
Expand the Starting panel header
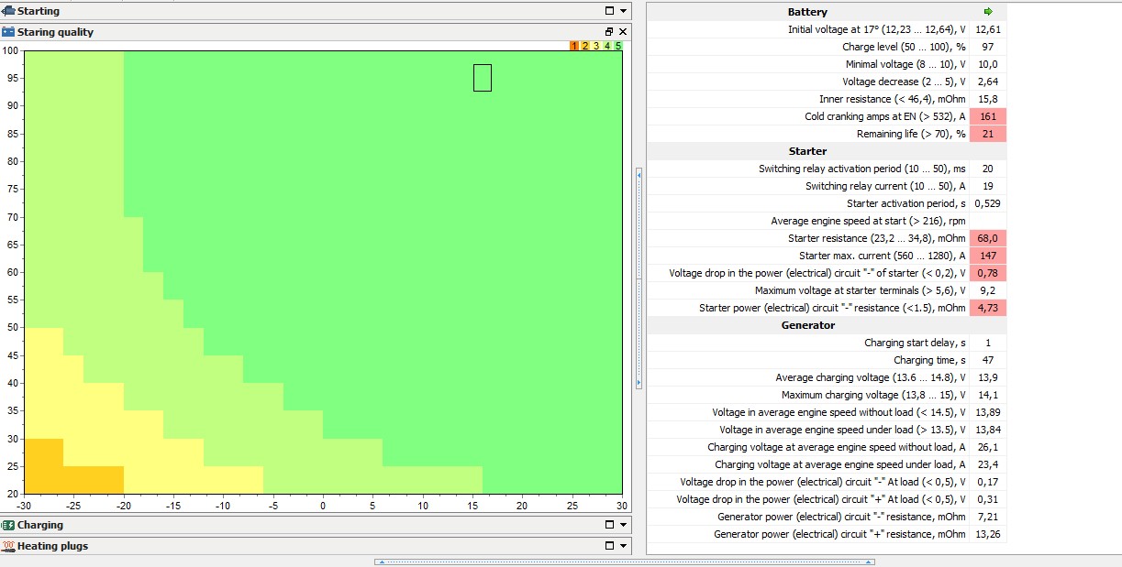pos(316,11)
